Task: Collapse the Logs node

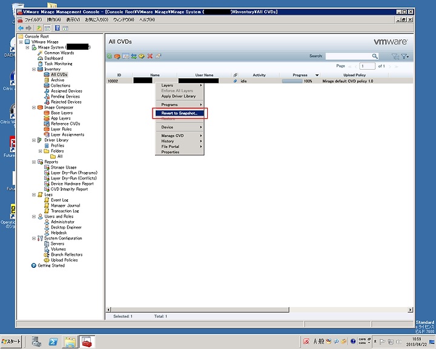Action: (34, 195)
